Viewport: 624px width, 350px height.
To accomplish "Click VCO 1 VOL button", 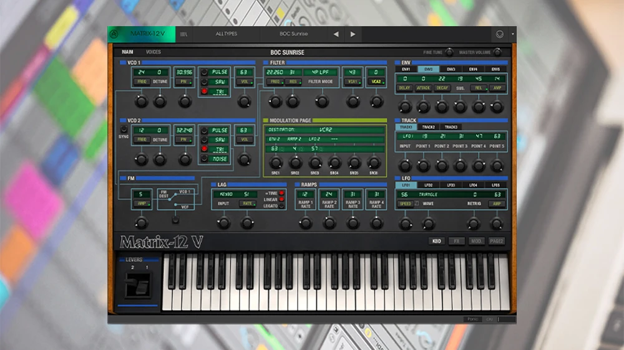I will tap(245, 82).
